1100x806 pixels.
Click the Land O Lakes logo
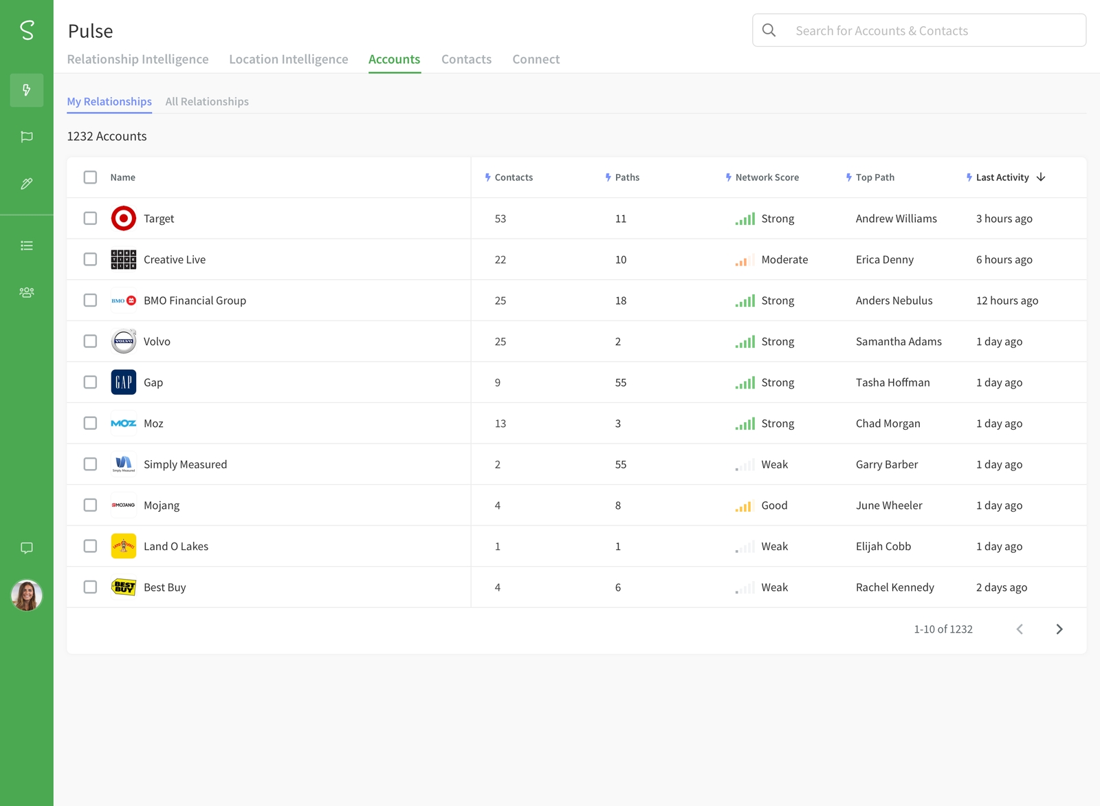click(x=124, y=546)
